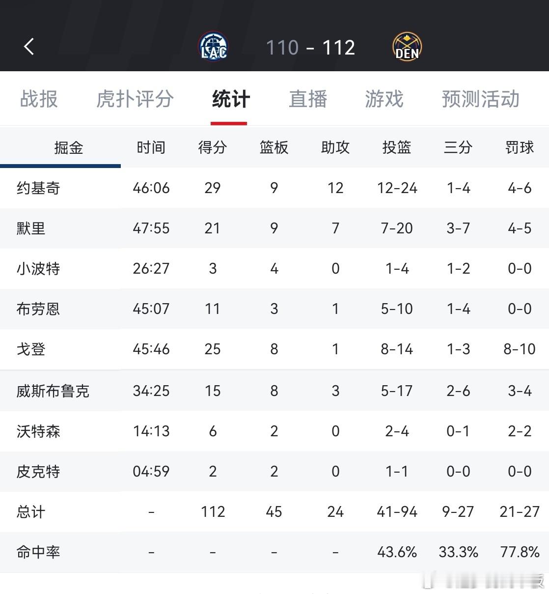Tap the back arrow icon
This screenshot has width=549, height=594.
click(x=29, y=47)
